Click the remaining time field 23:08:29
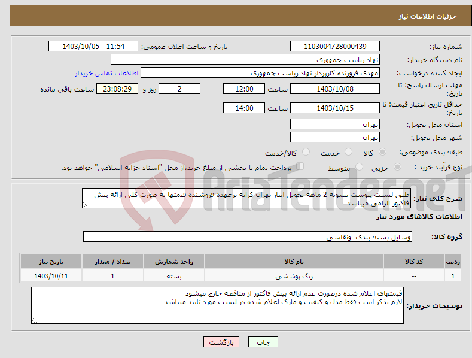The height and width of the screenshot is (358, 472). coord(117,89)
